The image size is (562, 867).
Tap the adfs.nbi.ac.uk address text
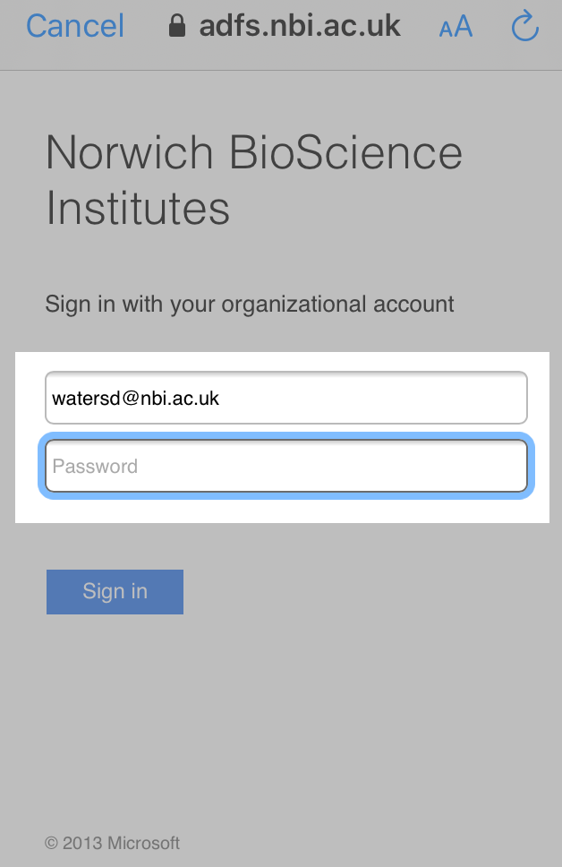click(x=300, y=26)
